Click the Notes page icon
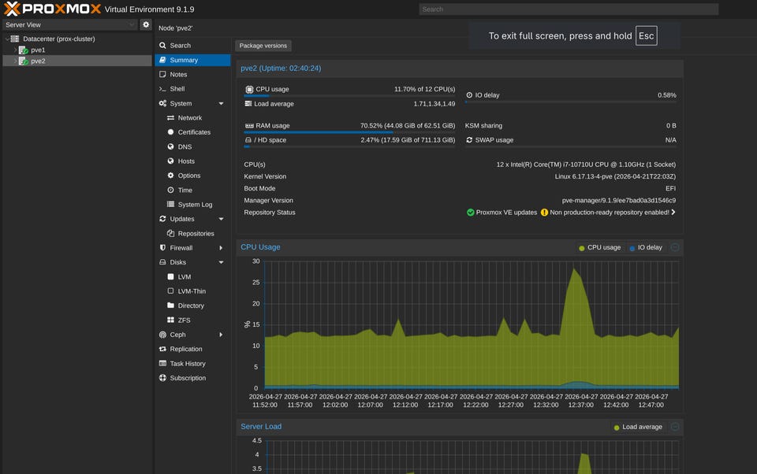 pos(162,74)
